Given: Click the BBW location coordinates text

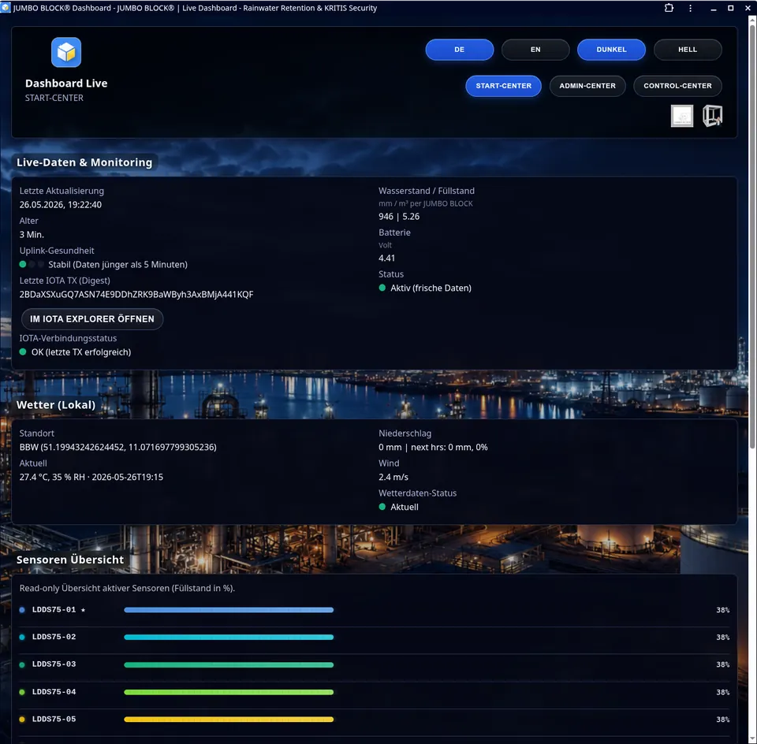Looking at the screenshot, I should click(117, 448).
